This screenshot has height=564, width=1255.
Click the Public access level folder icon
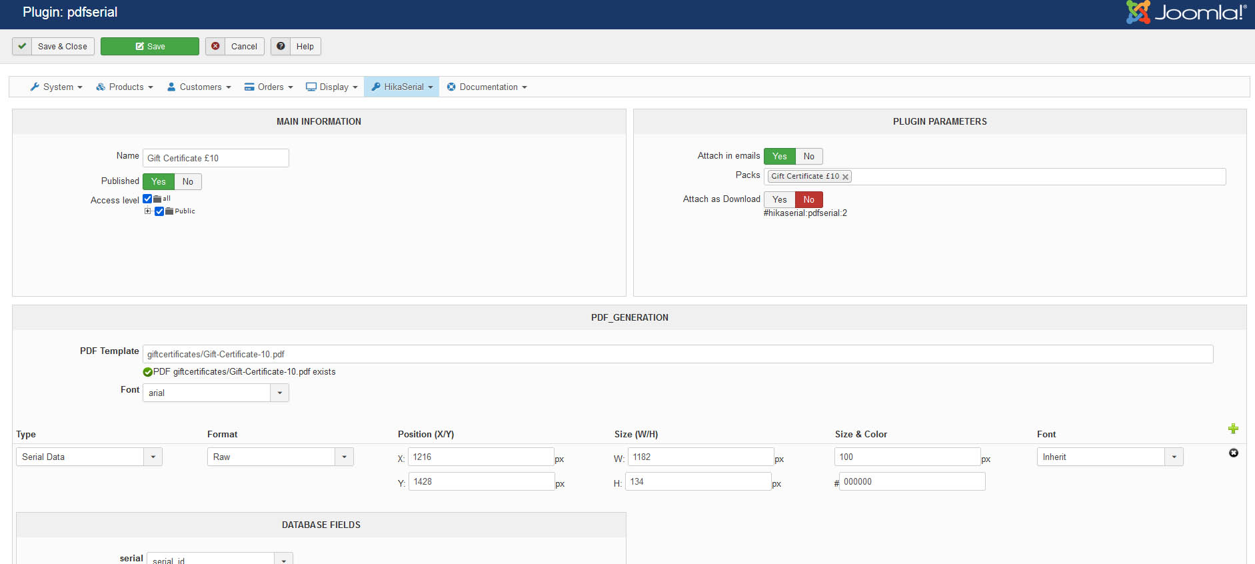click(x=169, y=211)
